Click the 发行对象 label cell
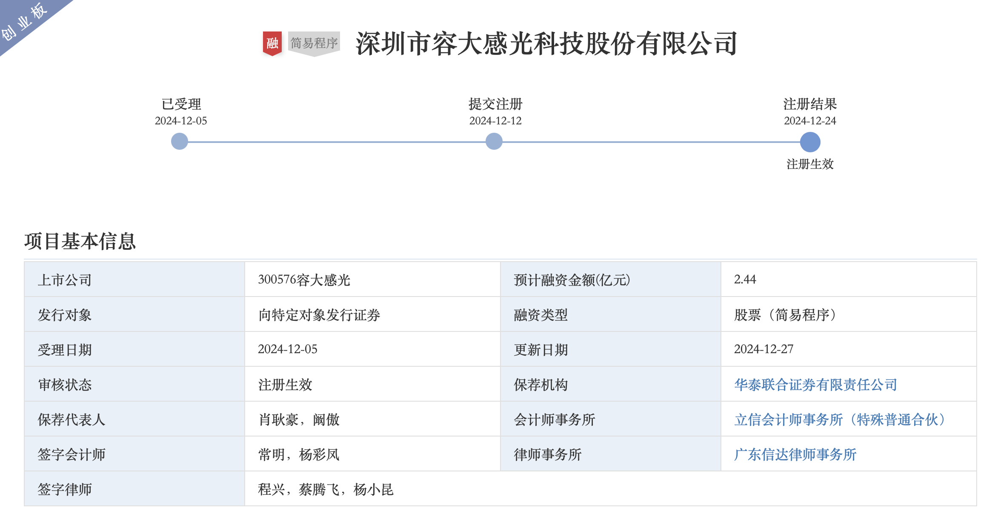Viewport: 995px width, 525px height. pyautogui.click(x=134, y=314)
